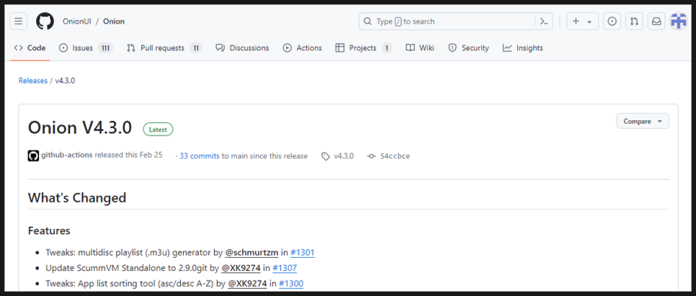Click the github-actions author name

66,156
